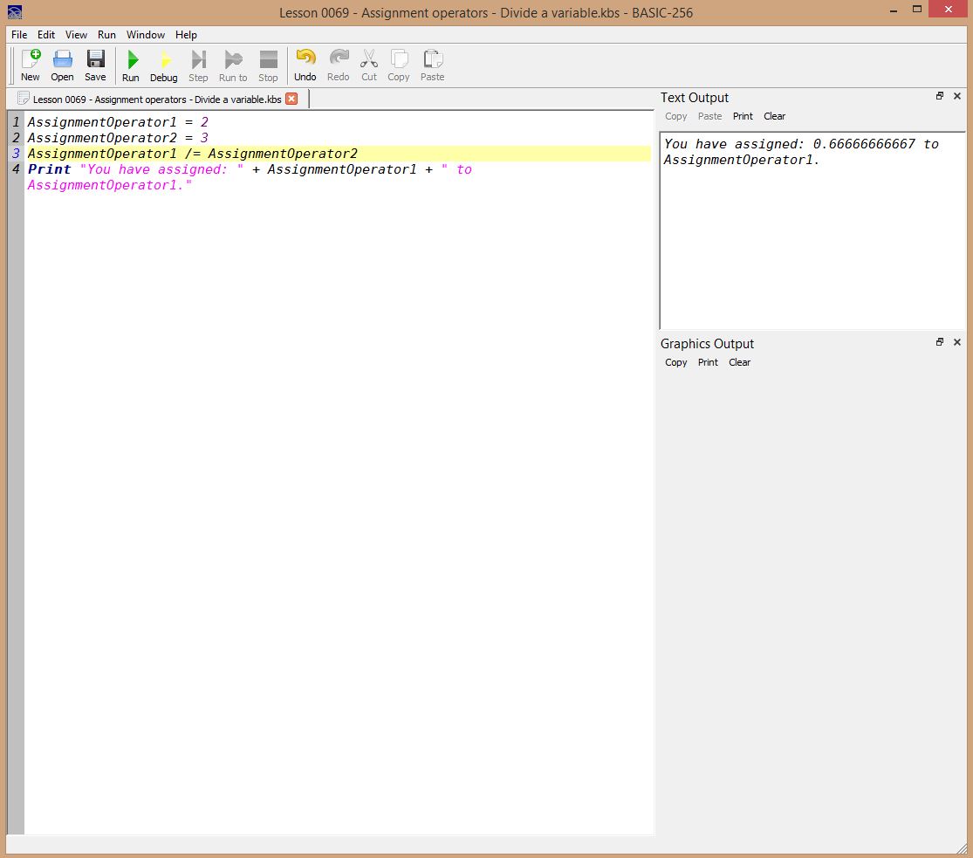This screenshot has width=973, height=858.
Task: Print the Text Output contents
Action: tap(743, 116)
